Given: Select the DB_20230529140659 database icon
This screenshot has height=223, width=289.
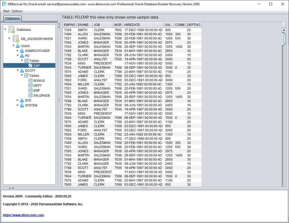Looking at the screenshot, I should click(x=16, y=39).
